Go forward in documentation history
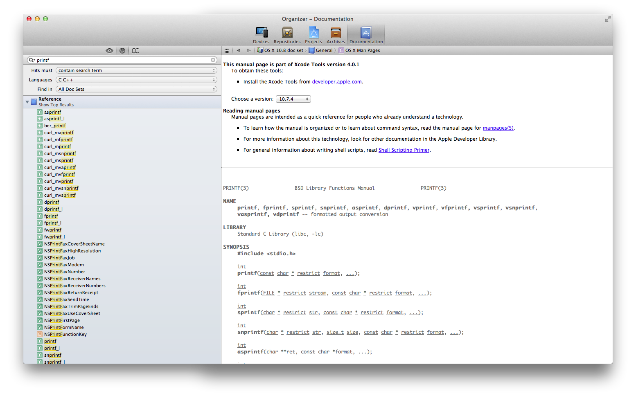636x396 pixels. pos(248,51)
